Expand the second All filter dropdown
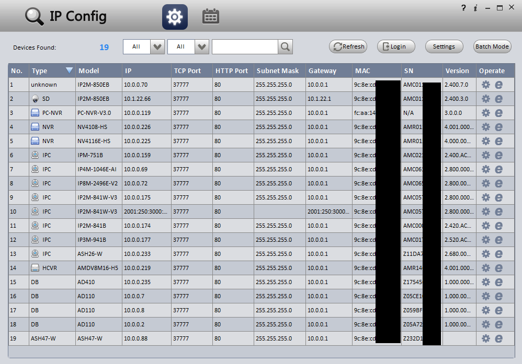 pos(202,47)
